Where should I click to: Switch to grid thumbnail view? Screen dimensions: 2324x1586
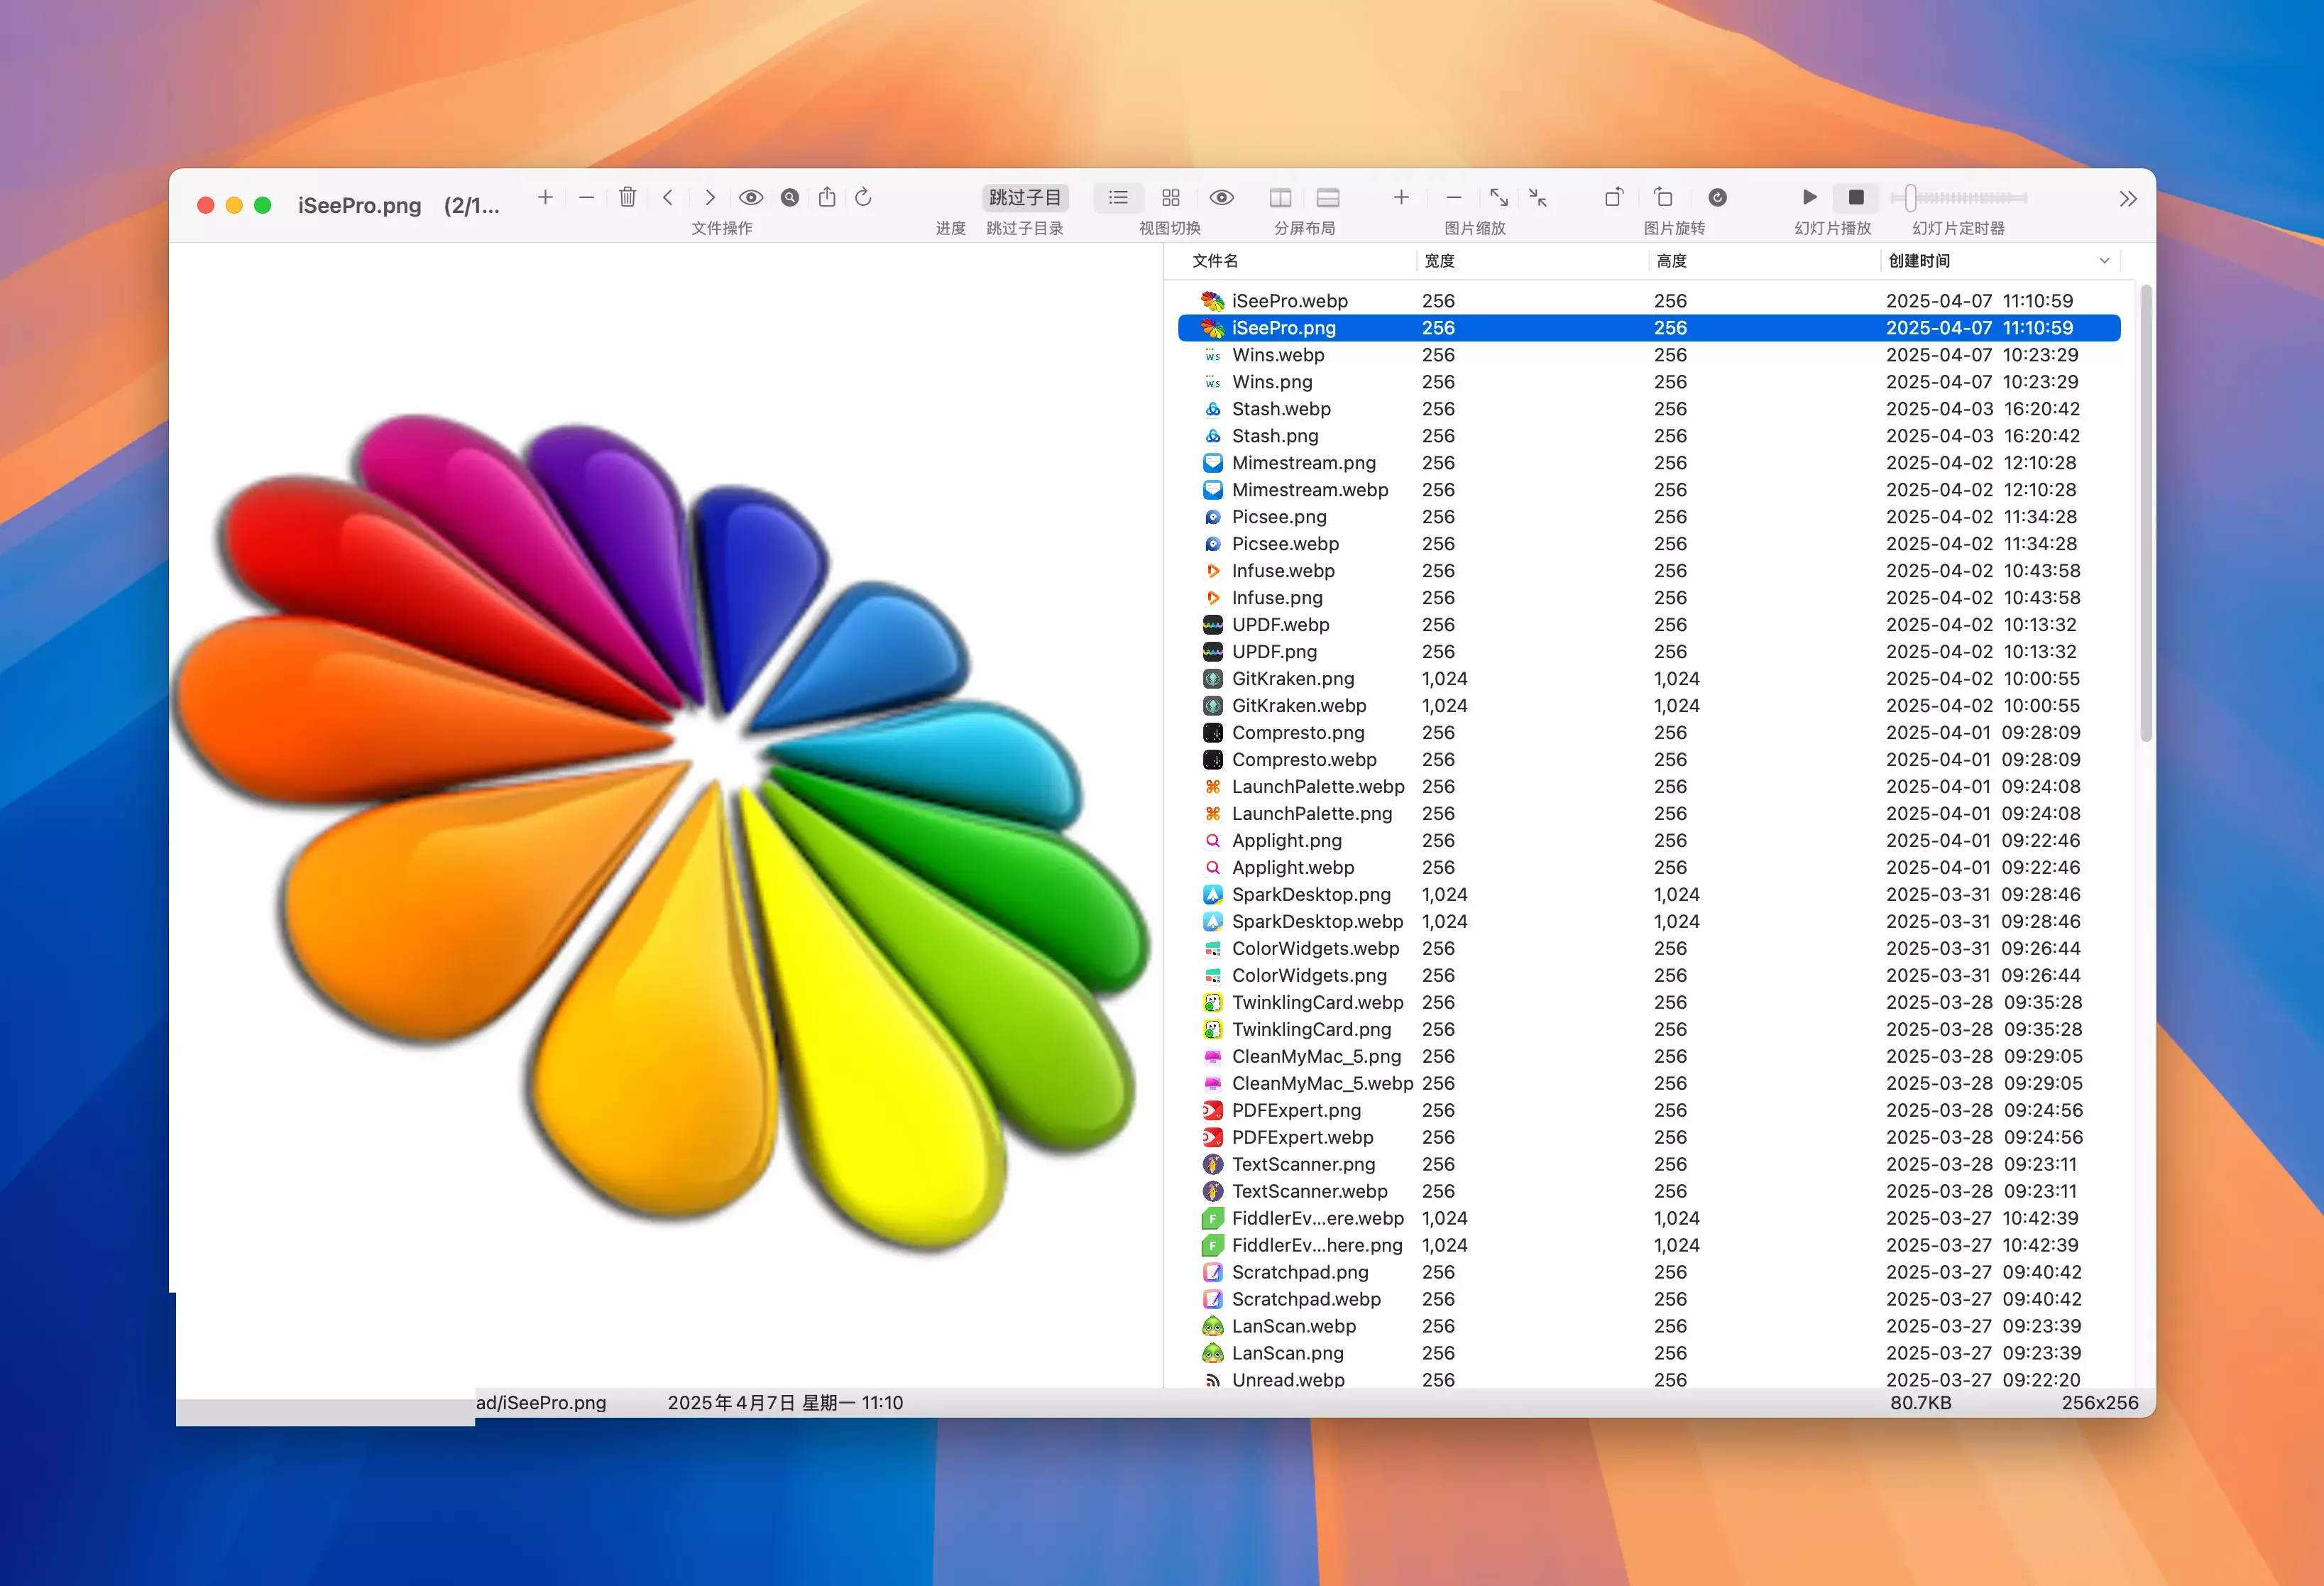[x=1171, y=197]
